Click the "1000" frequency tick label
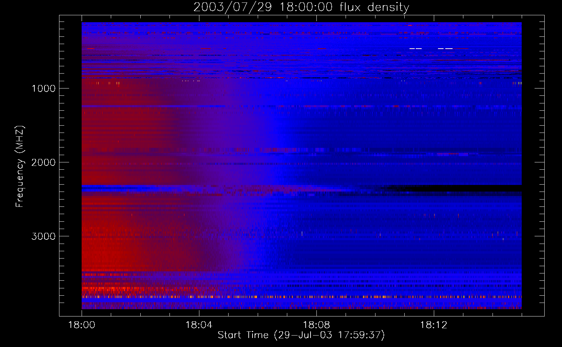The width and height of the screenshot is (562, 347). click(43, 88)
